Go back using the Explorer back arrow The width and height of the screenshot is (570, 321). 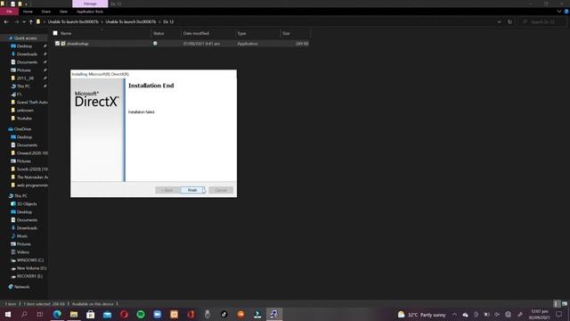pos(6,21)
